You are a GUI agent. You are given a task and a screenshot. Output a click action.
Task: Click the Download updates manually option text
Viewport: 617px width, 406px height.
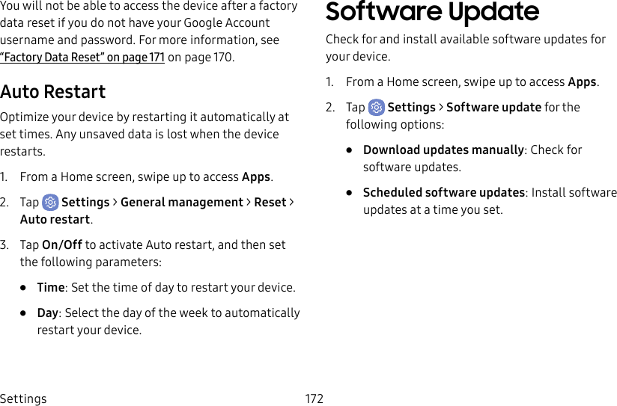pos(443,150)
